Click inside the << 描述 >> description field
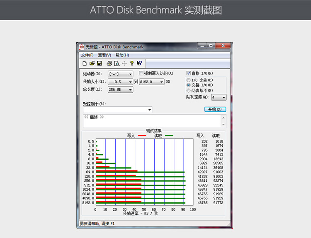 (152, 121)
